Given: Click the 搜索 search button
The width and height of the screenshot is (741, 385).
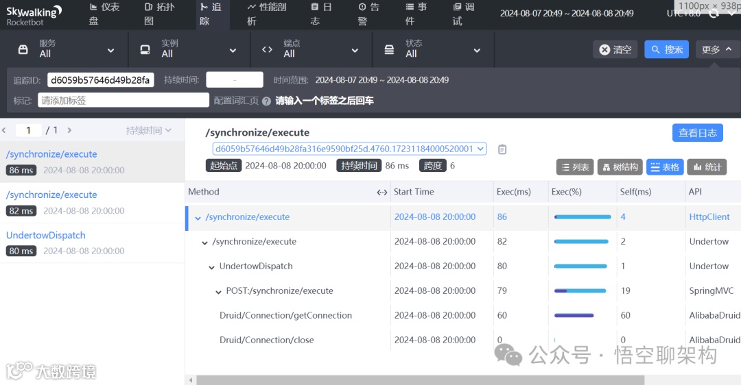Looking at the screenshot, I should (x=667, y=49).
